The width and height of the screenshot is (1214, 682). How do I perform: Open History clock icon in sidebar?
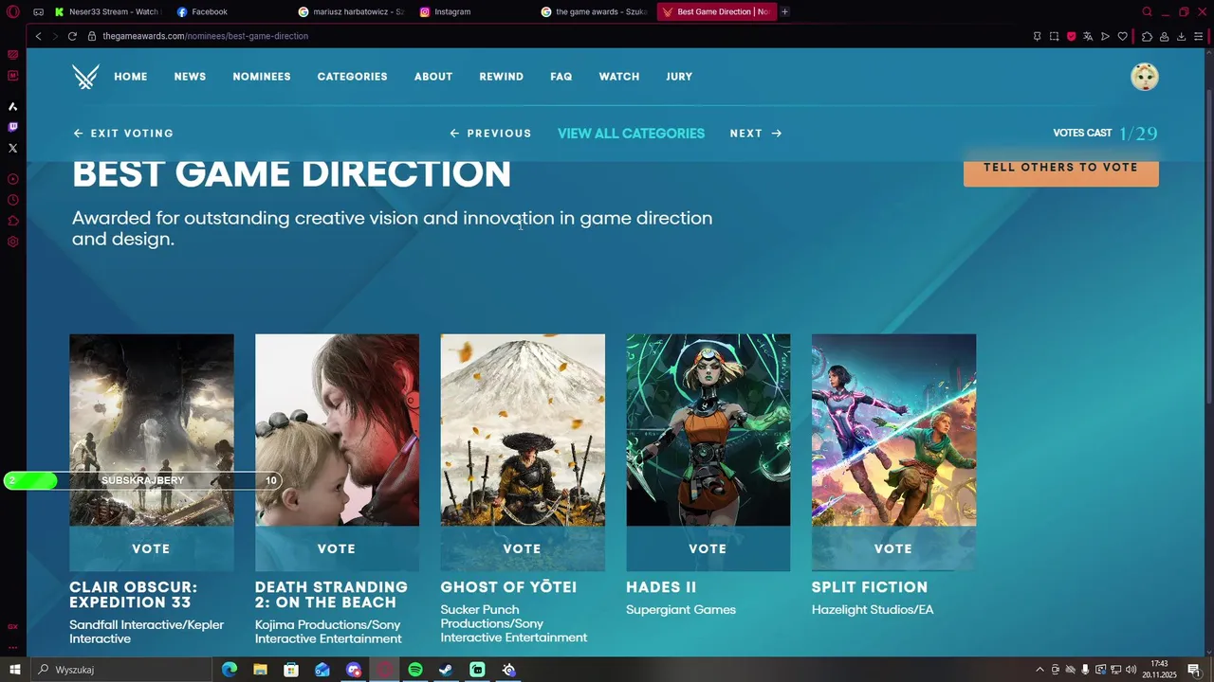pyautogui.click(x=12, y=200)
